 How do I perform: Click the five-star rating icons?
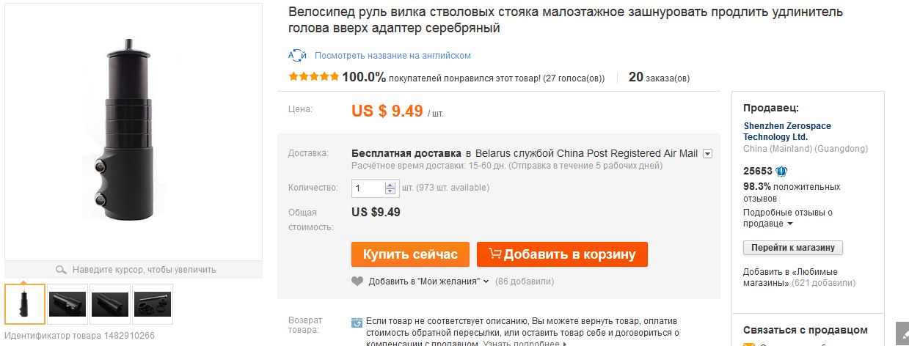[x=313, y=77]
